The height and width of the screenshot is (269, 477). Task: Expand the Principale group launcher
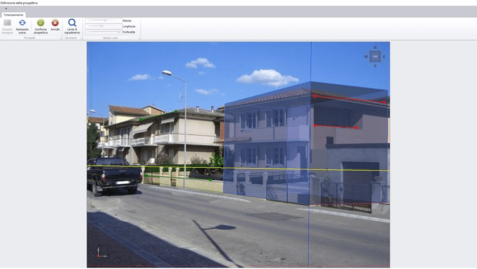[61, 38]
